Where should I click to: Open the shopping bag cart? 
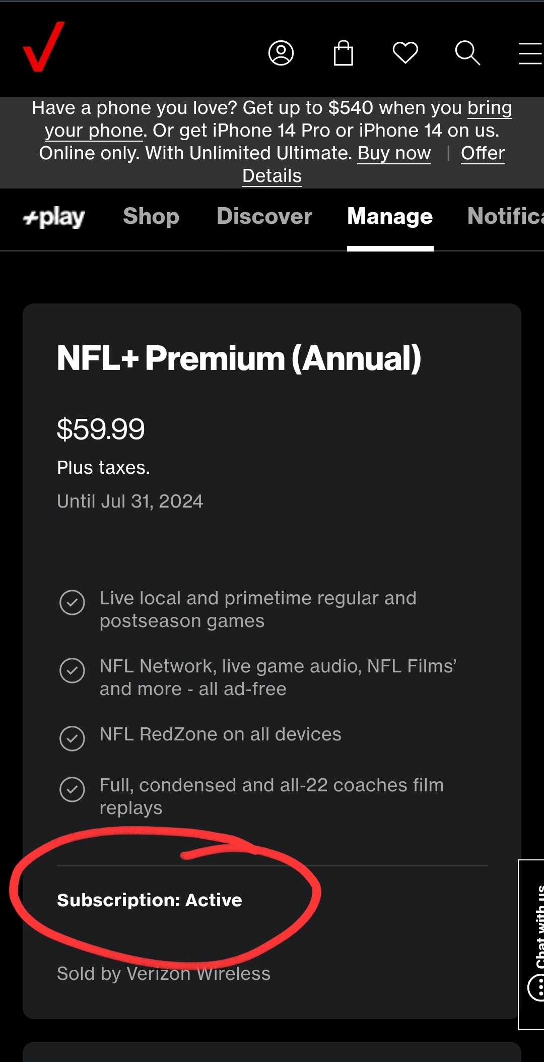(x=343, y=53)
